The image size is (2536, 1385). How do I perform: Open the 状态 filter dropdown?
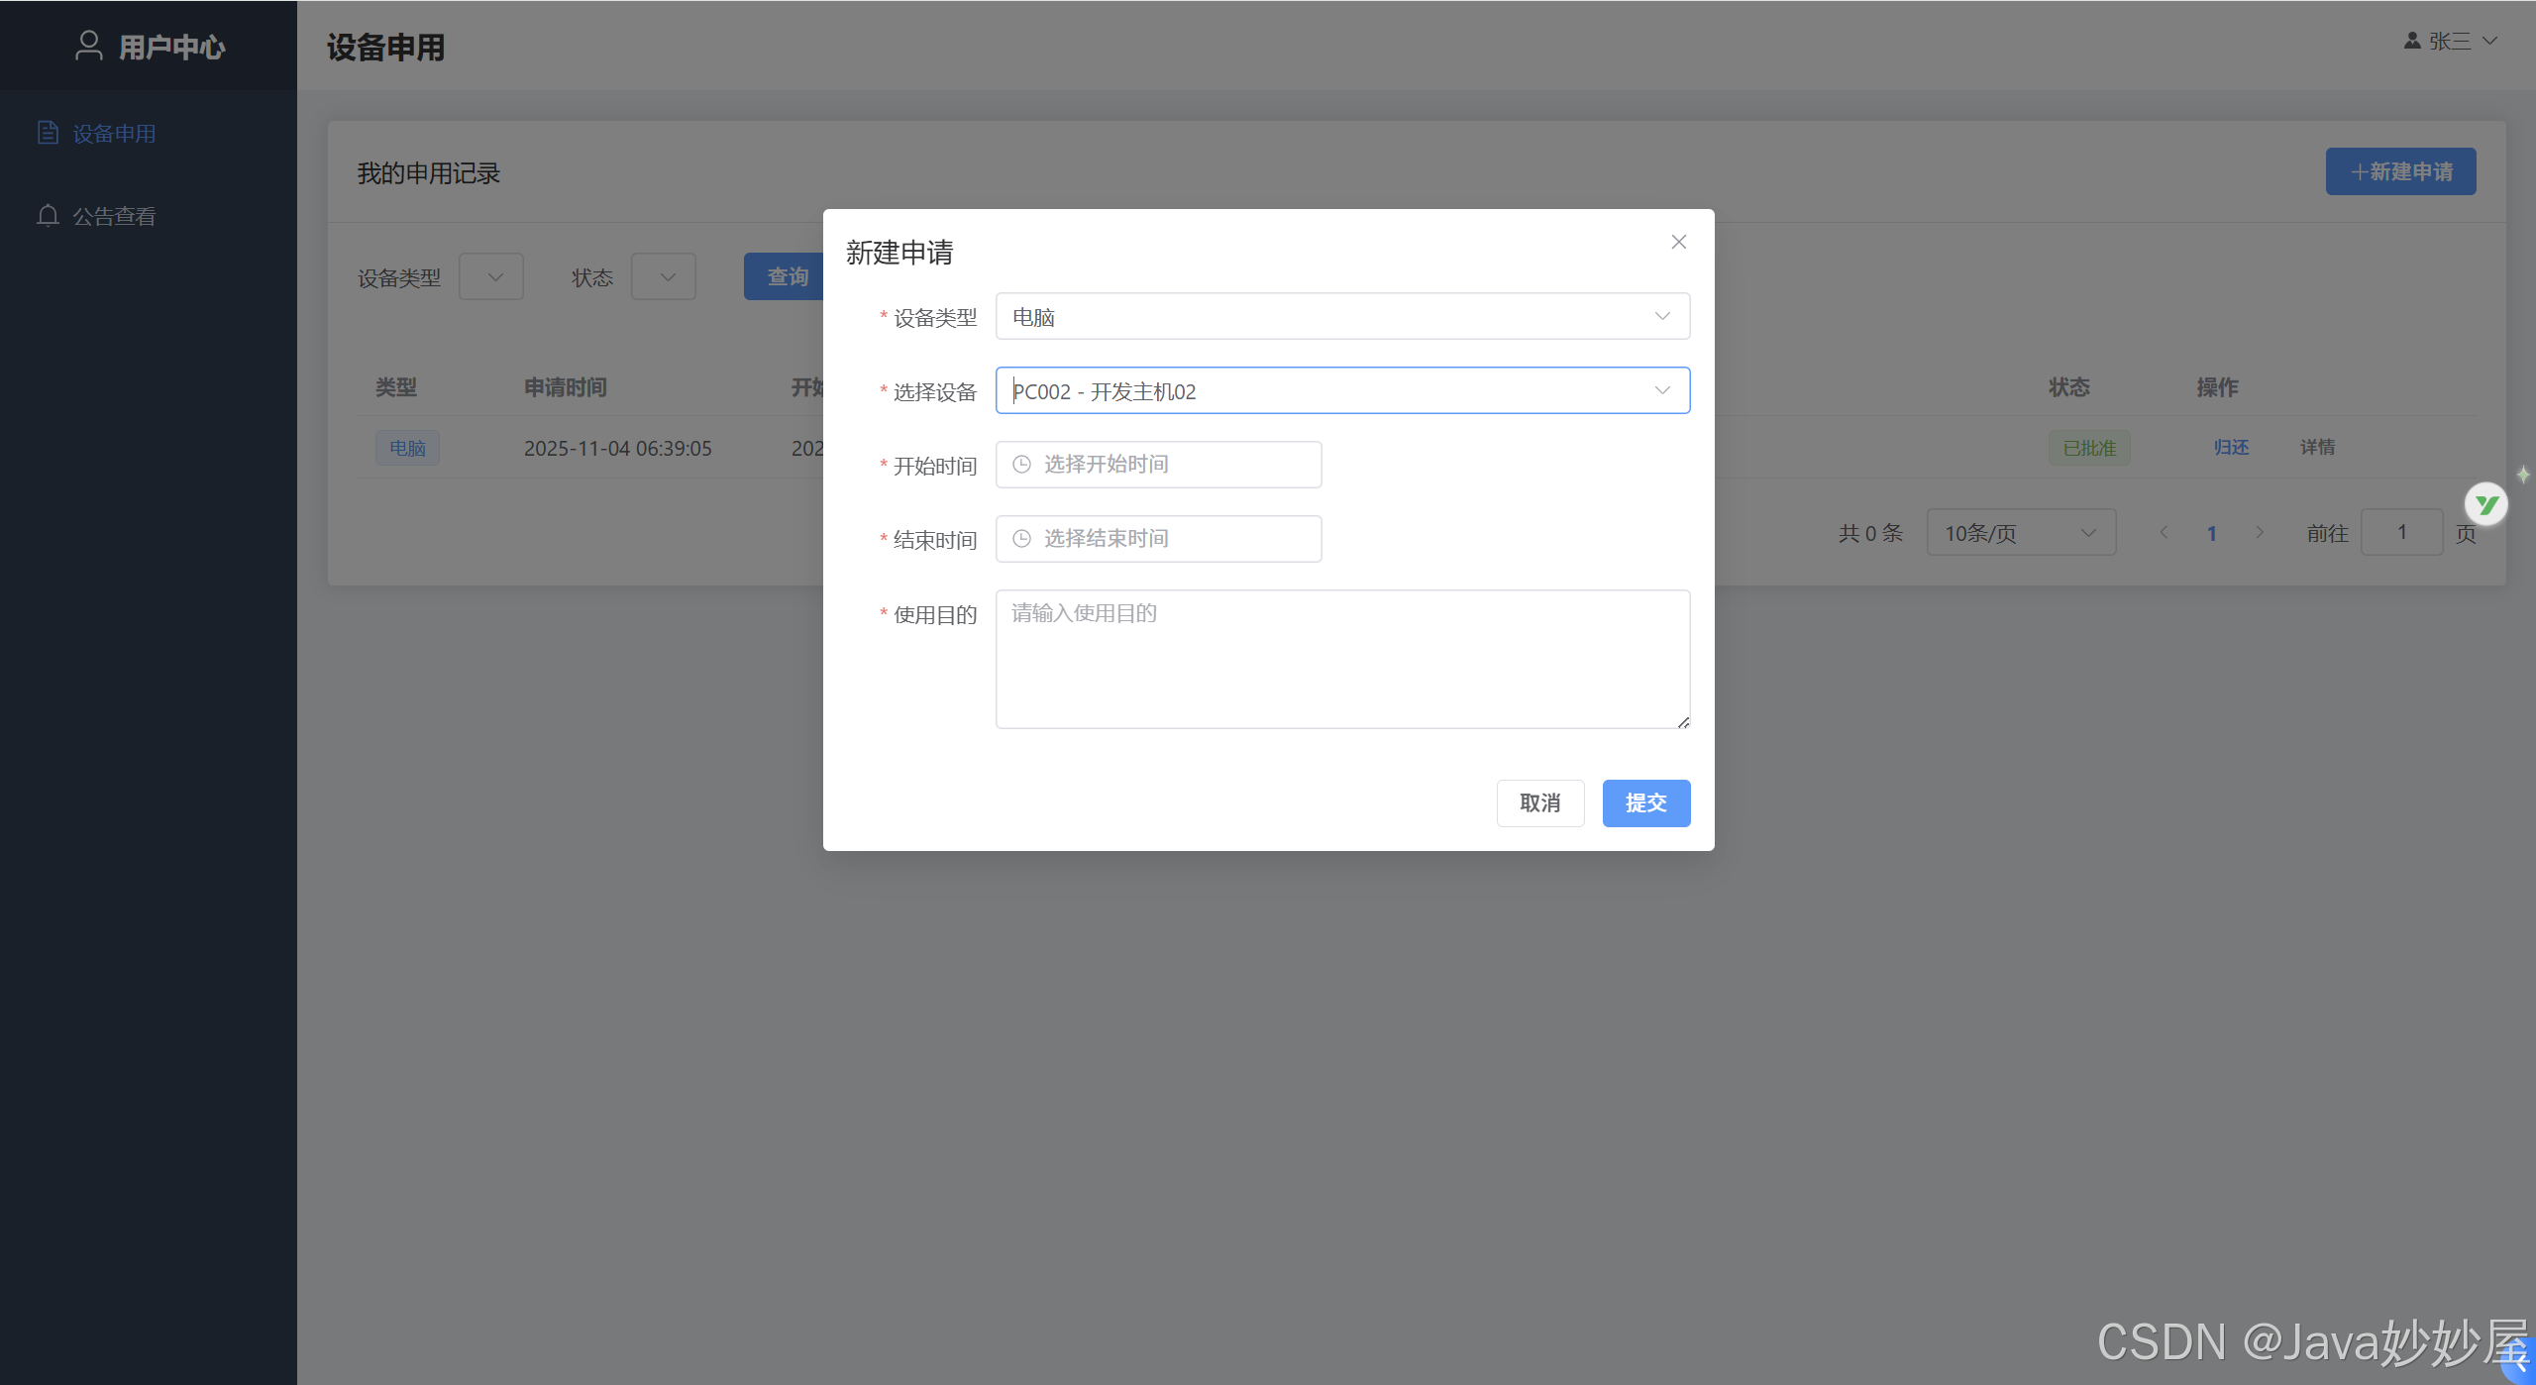tap(664, 277)
